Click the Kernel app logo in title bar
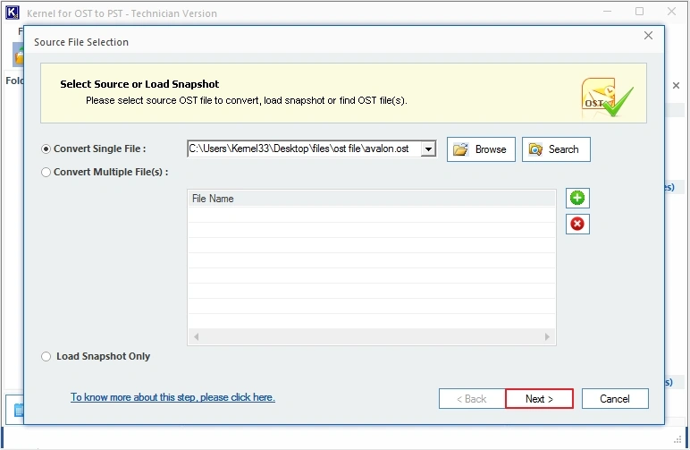Image resolution: width=690 pixels, height=450 pixels. (13, 13)
